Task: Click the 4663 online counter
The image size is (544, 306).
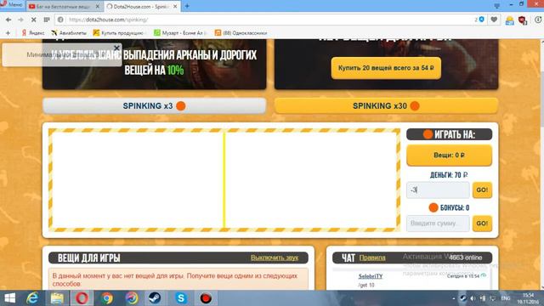Action: [x=466, y=258]
